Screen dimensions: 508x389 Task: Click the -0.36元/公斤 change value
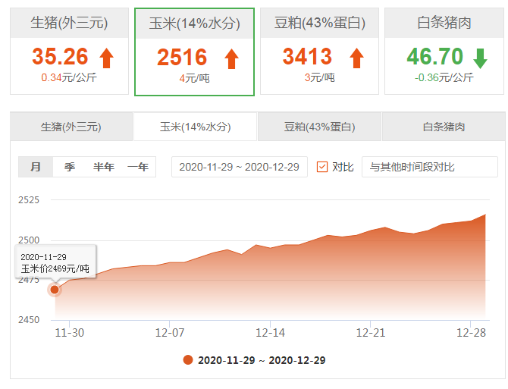[444, 78]
